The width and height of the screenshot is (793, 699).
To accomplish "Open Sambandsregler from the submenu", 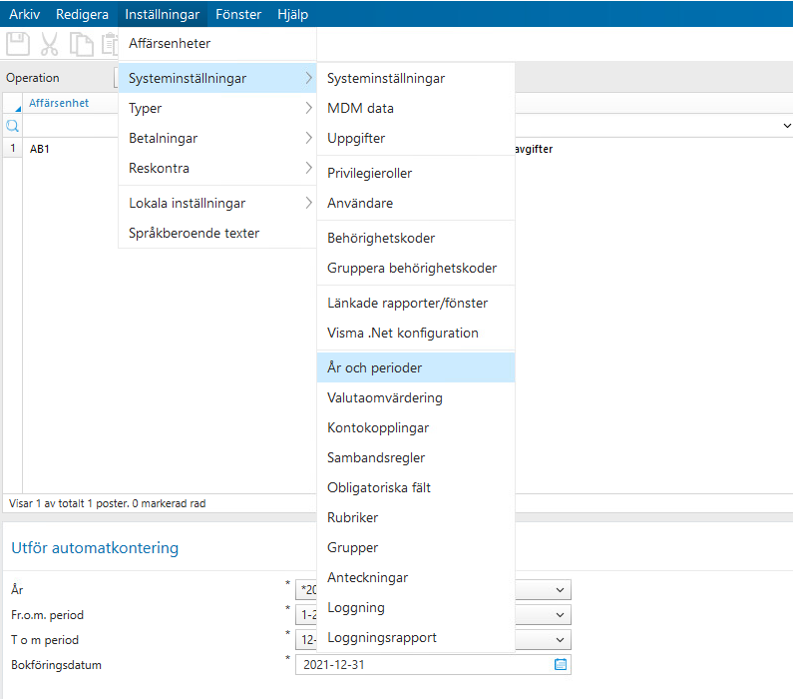I will tap(416, 457).
